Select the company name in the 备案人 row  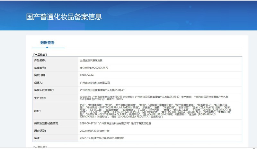point(95,83)
